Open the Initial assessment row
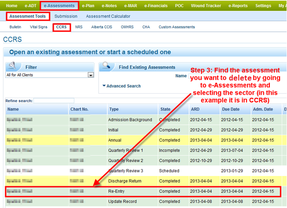The width and height of the screenshot is (287, 208). coord(146,130)
